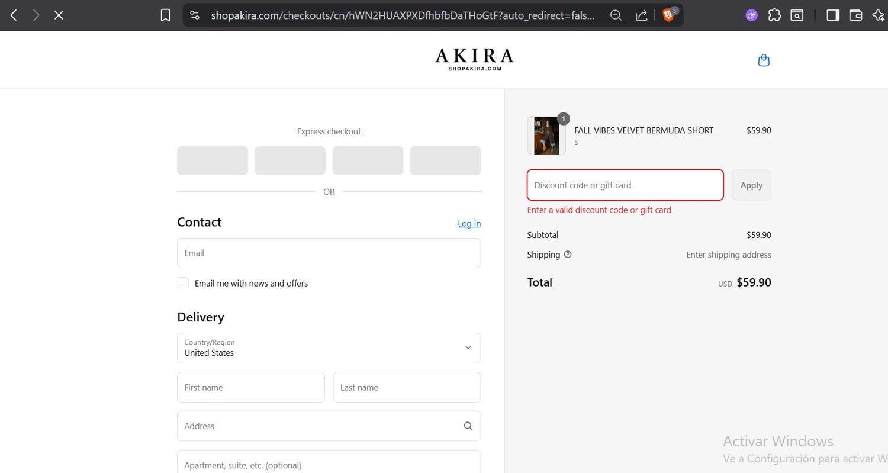The height and width of the screenshot is (473, 888).
Task: Click the AKIRA logo
Action: [x=474, y=60]
